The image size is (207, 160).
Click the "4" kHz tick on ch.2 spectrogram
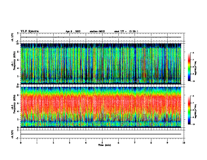pyautogui.click(x=18, y=111)
